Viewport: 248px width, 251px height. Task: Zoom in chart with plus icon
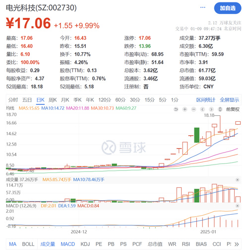(x=185, y=109)
